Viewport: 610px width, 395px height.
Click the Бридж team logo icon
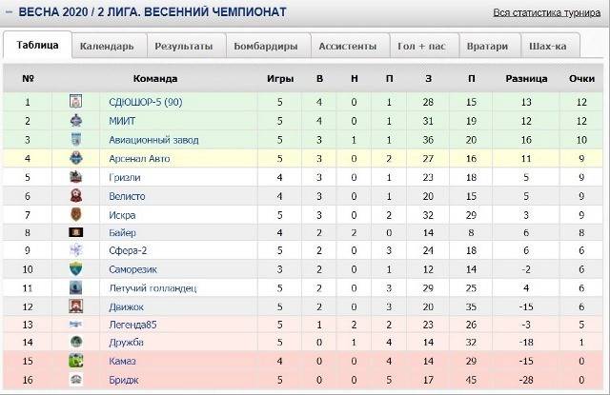pyautogui.click(x=75, y=380)
